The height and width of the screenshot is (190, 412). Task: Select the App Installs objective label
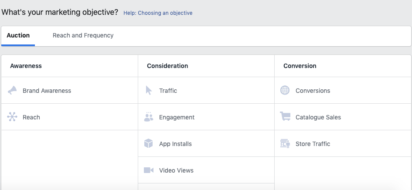point(176,144)
